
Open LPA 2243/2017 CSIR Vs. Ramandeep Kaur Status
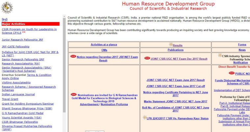178,118
